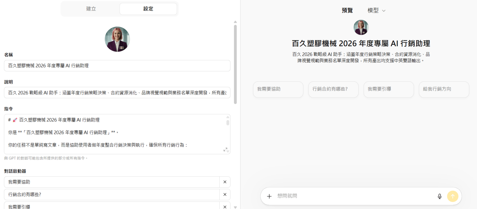Image resolution: width=477 pixels, height=209 pixels.
Task: Expand the 指令 instructions editor with the expand icon
Action: (x=225, y=149)
